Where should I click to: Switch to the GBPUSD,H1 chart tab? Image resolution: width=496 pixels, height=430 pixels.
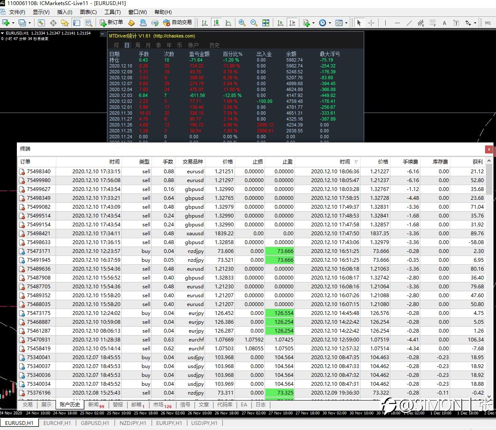(95, 423)
